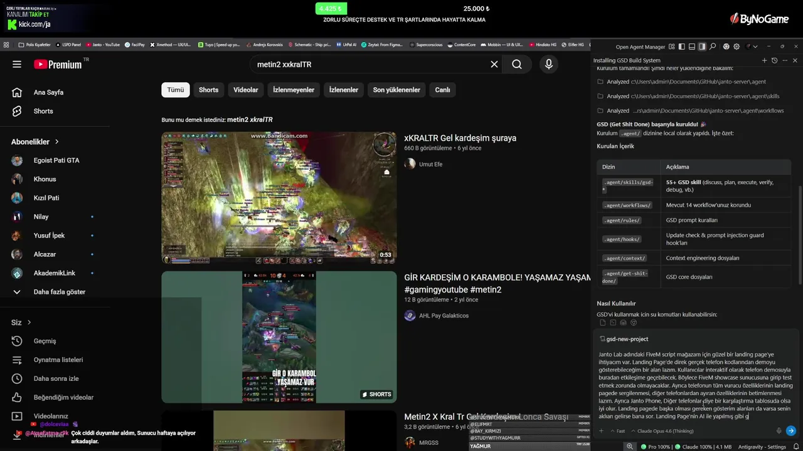Image resolution: width=803 pixels, height=451 pixels.
Task: Toggle the bottom panel layout icon
Action: pos(692,46)
